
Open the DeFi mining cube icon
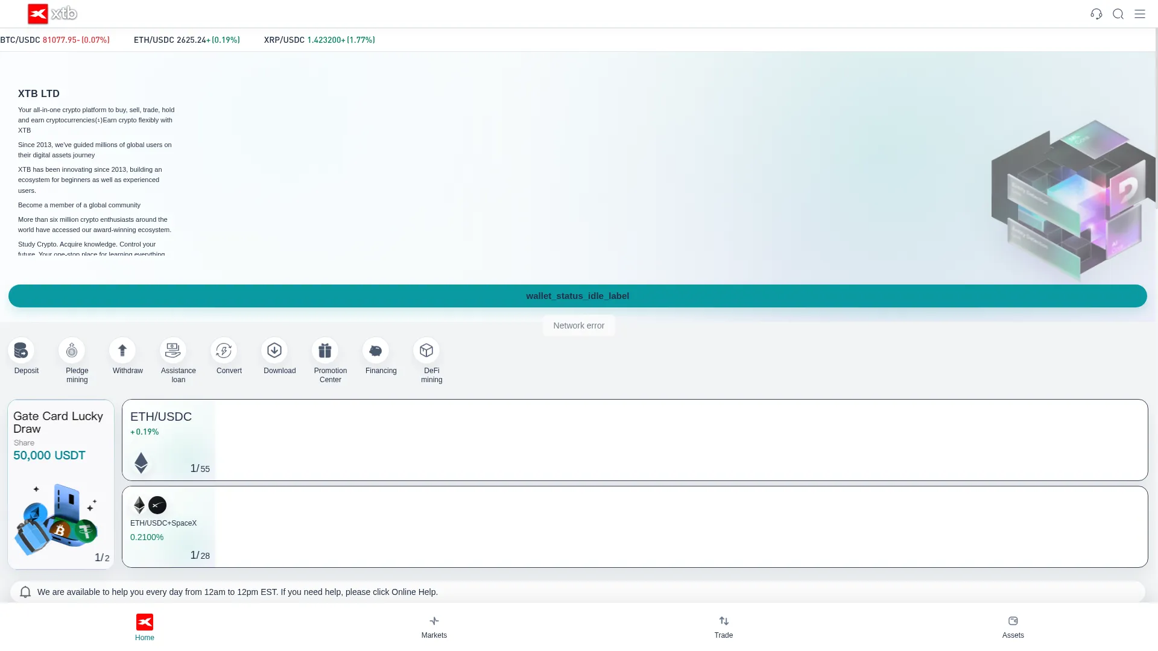(x=426, y=350)
